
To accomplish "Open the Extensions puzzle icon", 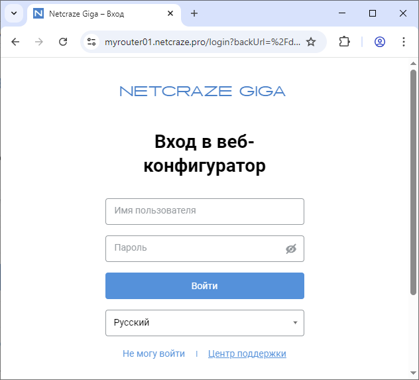I will coord(344,42).
